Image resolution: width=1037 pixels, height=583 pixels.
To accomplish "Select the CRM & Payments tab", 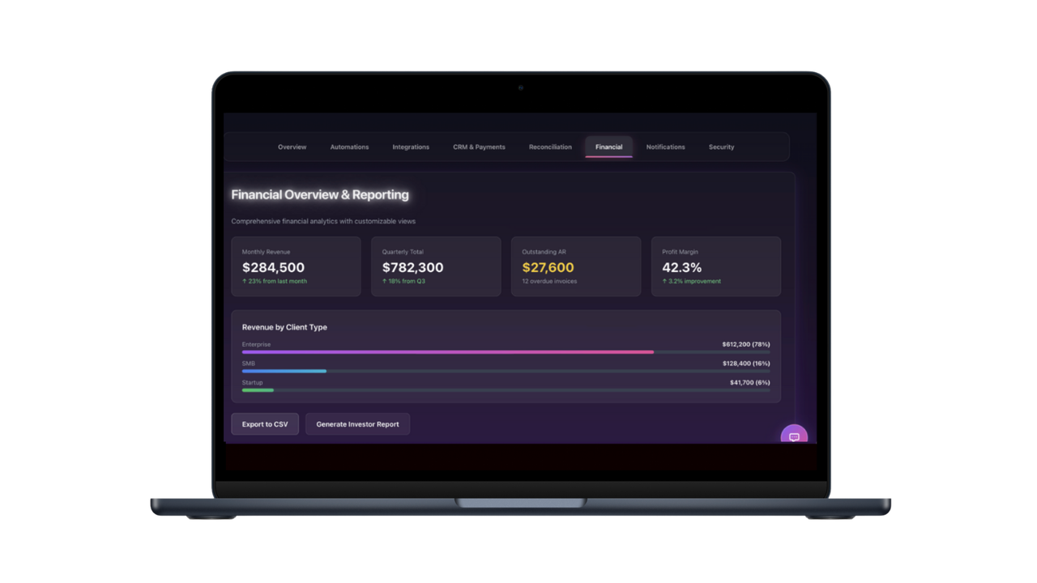I will tap(479, 147).
